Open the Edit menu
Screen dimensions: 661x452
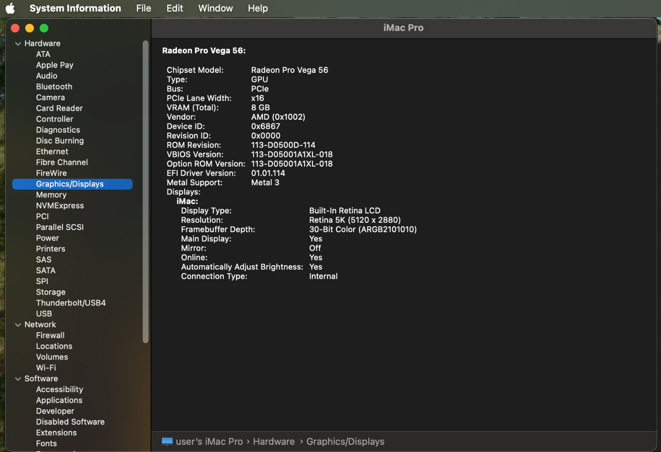tap(174, 8)
